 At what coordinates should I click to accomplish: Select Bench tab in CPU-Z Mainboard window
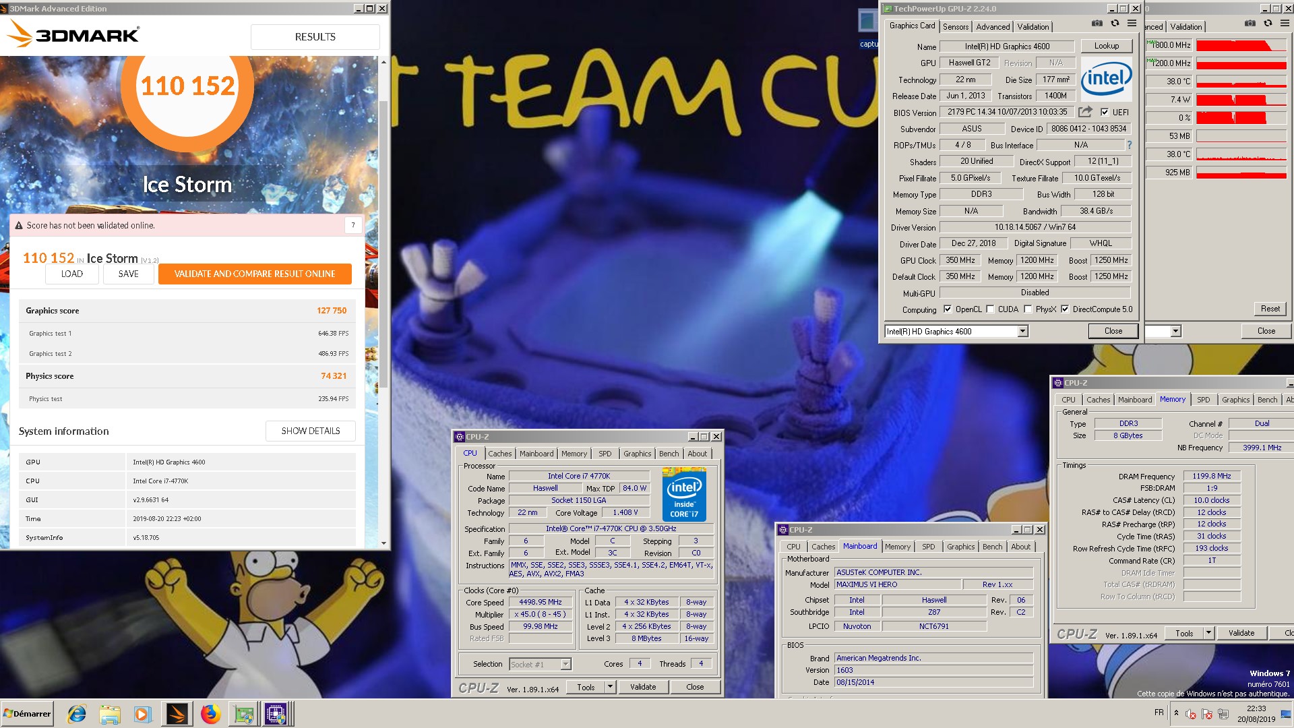pos(992,547)
